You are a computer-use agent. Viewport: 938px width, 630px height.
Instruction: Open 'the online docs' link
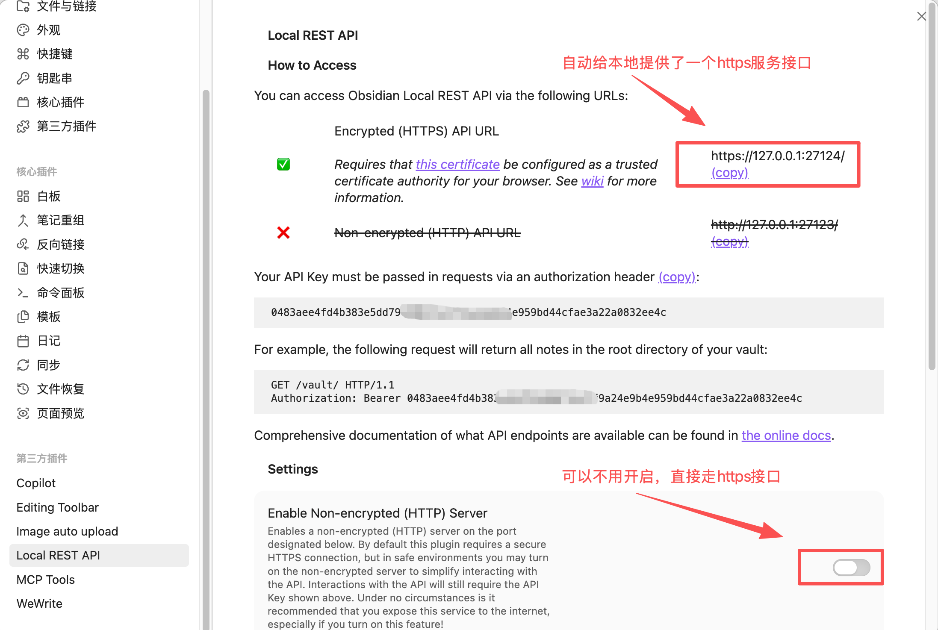tap(786, 435)
